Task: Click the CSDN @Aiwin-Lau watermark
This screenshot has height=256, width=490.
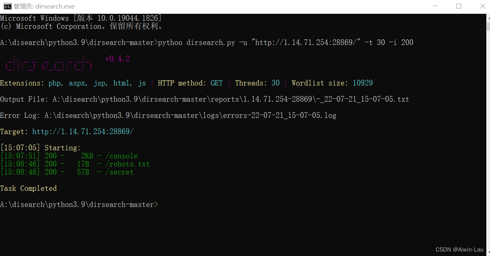Action: click(x=460, y=249)
